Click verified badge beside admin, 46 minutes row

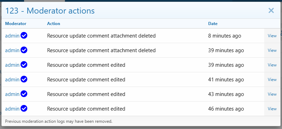(24, 108)
